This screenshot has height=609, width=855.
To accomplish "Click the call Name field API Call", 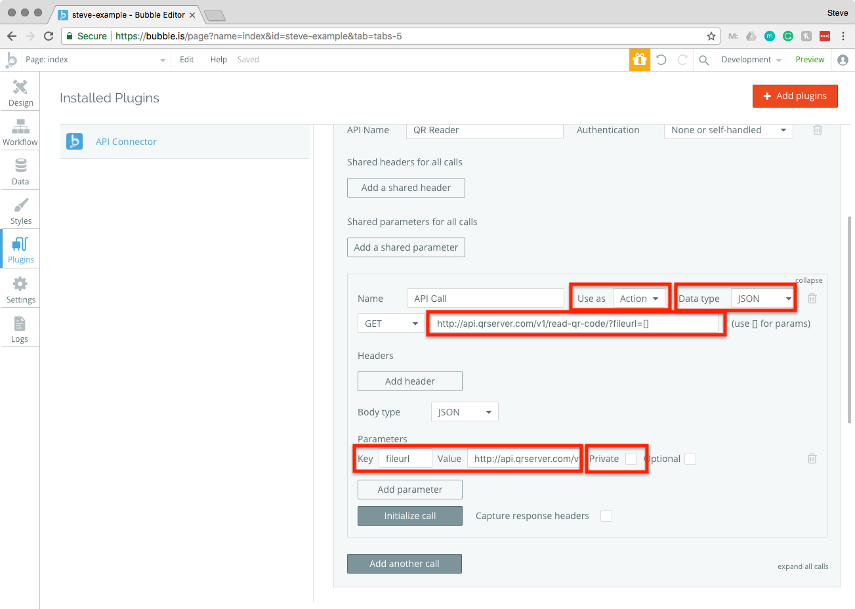I will click(486, 299).
